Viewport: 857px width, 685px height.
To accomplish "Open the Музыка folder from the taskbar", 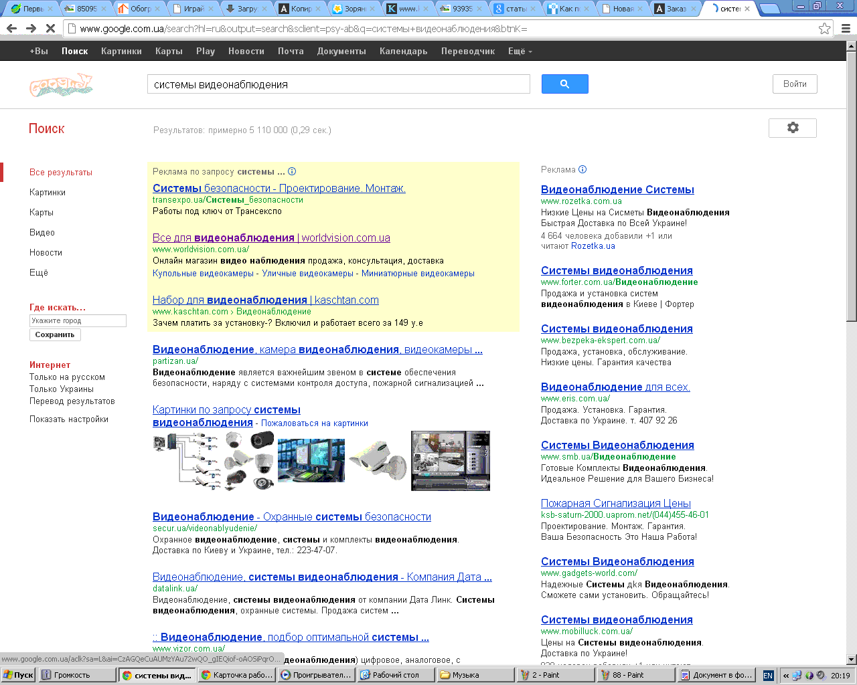I will (x=475, y=675).
